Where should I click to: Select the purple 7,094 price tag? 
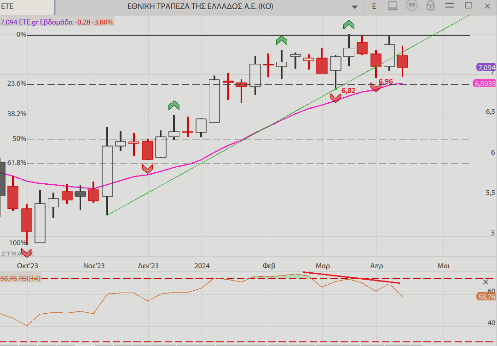point(486,67)
